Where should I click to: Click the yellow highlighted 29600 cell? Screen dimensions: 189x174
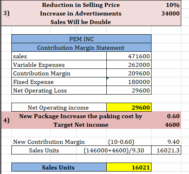click(129, 108)
